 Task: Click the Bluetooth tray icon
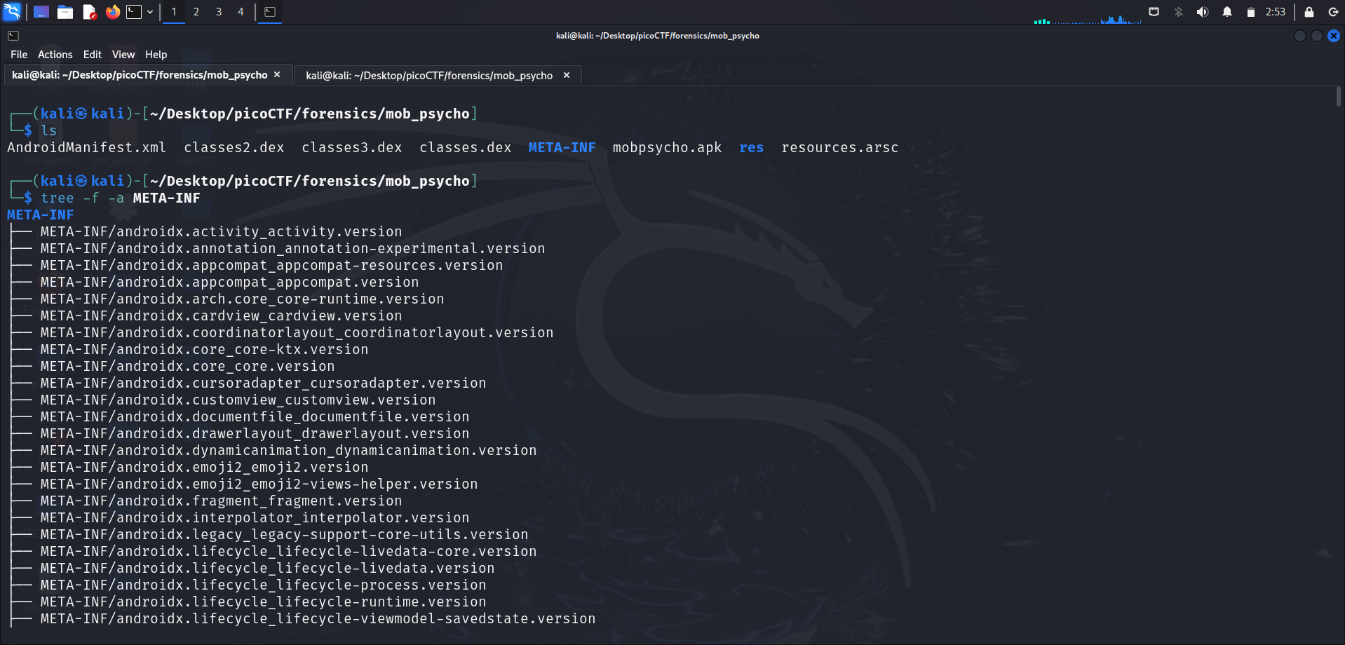pyautogui.click(x=1178, y=12)
